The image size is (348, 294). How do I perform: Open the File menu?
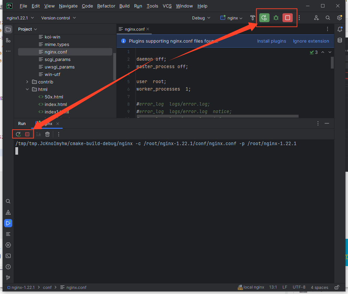(x=23, y=6)
